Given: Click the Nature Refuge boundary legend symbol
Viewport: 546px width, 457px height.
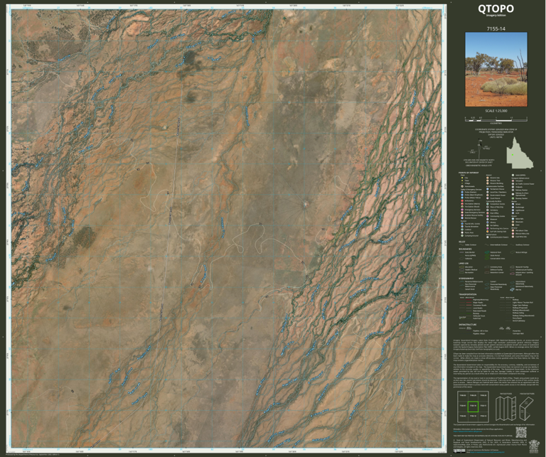Looking at the screenshot, I should point(512,252).
